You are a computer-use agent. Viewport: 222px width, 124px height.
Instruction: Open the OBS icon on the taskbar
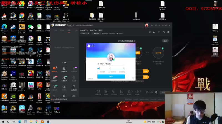(48, 122)
